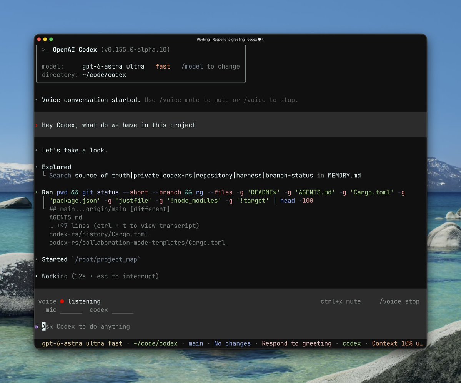Image resolution: width=461 pixels, height=383 pixels.
Task: Click the 'Ran' command label
Action: [47, 192]
